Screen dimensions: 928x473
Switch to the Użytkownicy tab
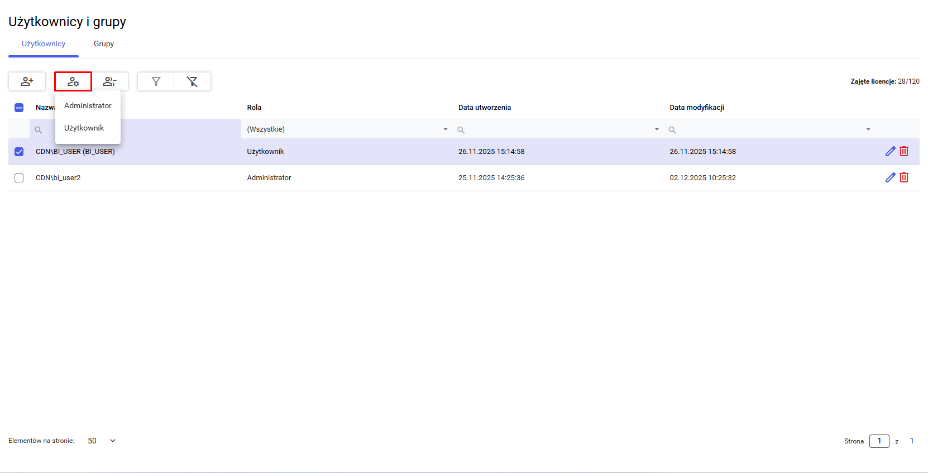[x=44, y=44]
